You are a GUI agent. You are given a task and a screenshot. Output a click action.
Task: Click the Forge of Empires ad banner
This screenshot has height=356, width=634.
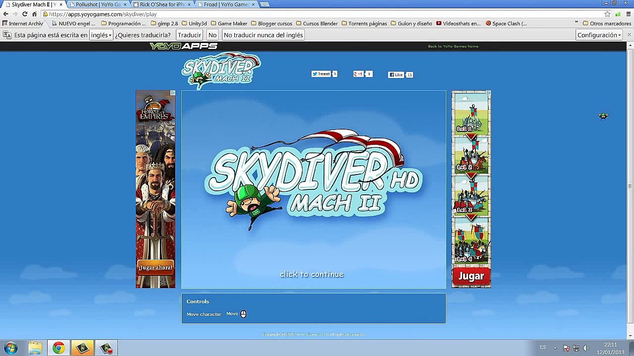point(156,189)
